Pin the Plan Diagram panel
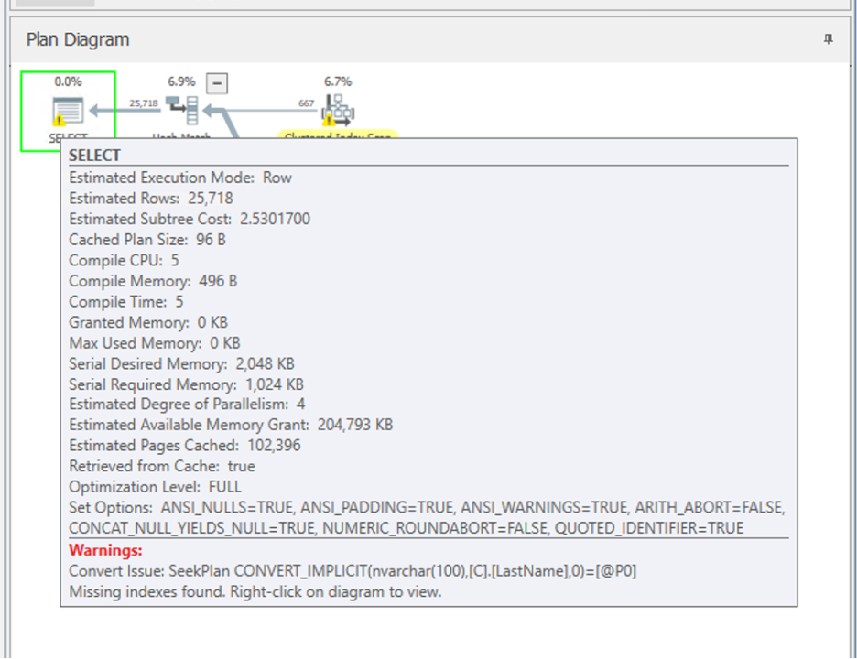 pyautogui.click(x=829, y=39)
